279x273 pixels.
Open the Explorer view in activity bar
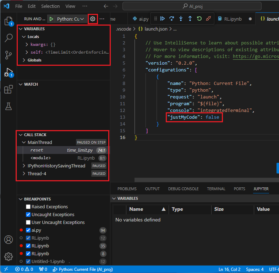[x=9, y=21]
